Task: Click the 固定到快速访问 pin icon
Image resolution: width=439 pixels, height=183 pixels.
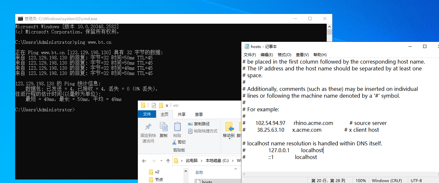Action: [x=148, y=127]
